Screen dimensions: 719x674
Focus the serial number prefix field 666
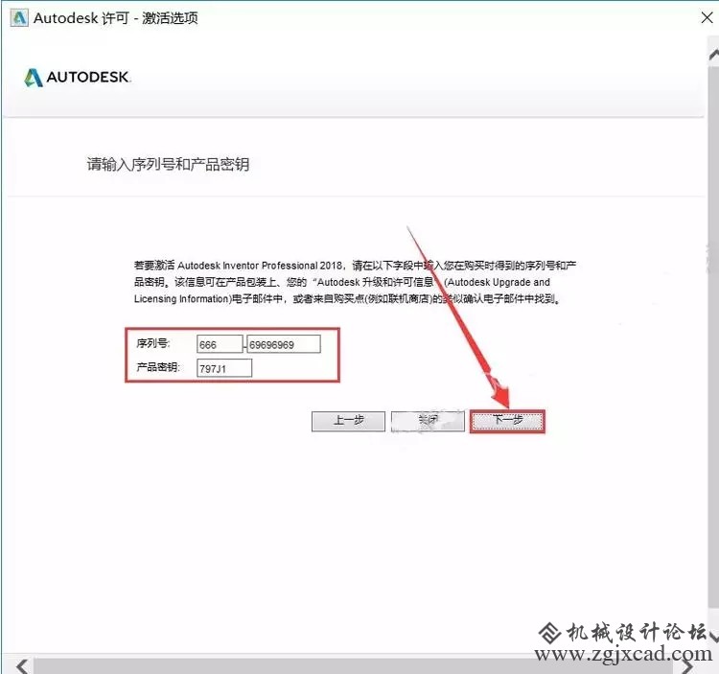pyautogui.click(x=220, y=344)
